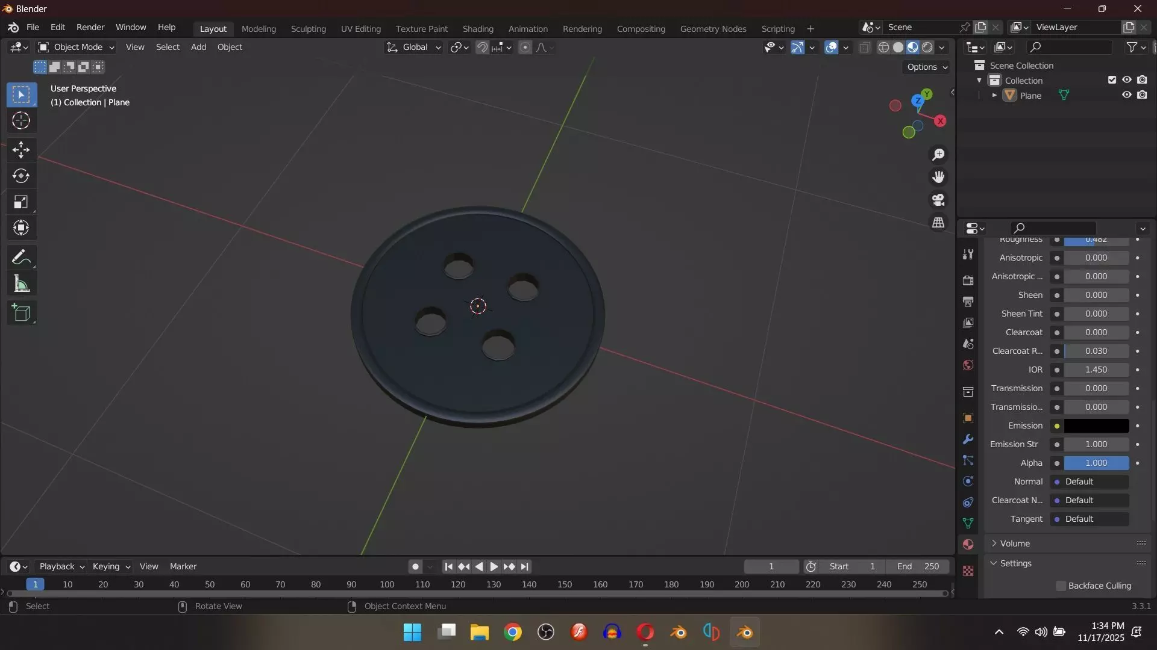The height and width of the screenshot is (650, 1157).
Task: Select the Add Cube tool
Action: point(21,312)
